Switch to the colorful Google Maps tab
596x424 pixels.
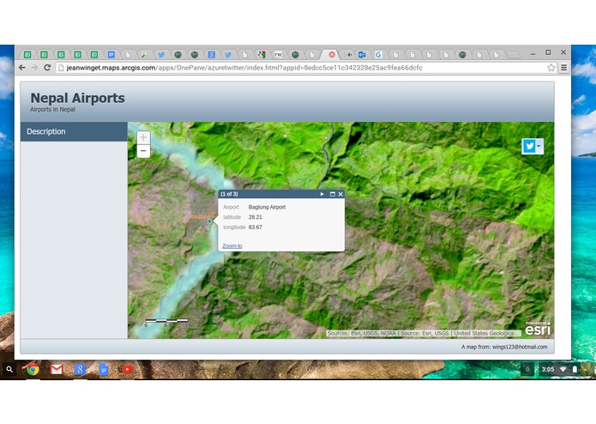pyautogui.click(x=262, y=55)
